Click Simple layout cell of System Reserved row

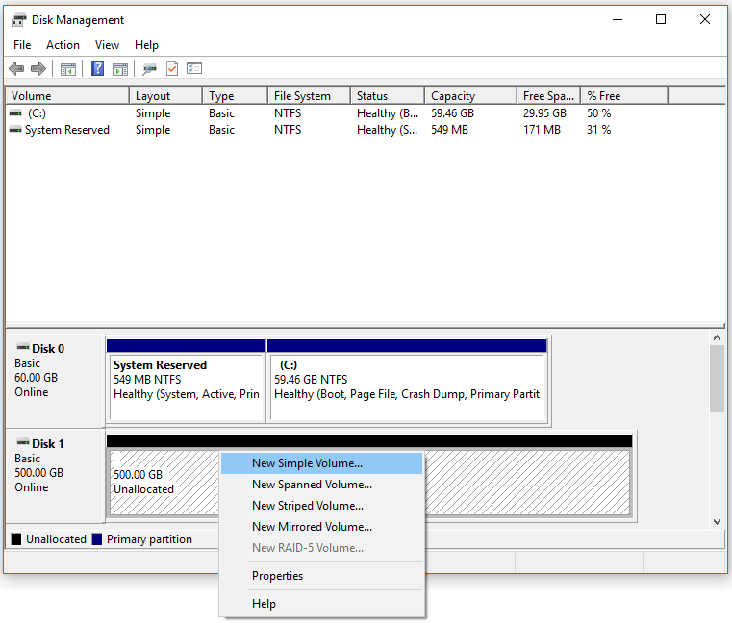pos(153,129)
